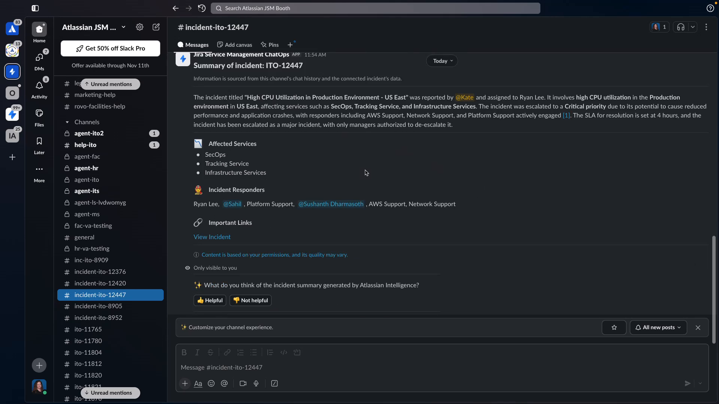Mention someone with the @ icon
This screenshot has width=719, height=404.
(224, 383)
